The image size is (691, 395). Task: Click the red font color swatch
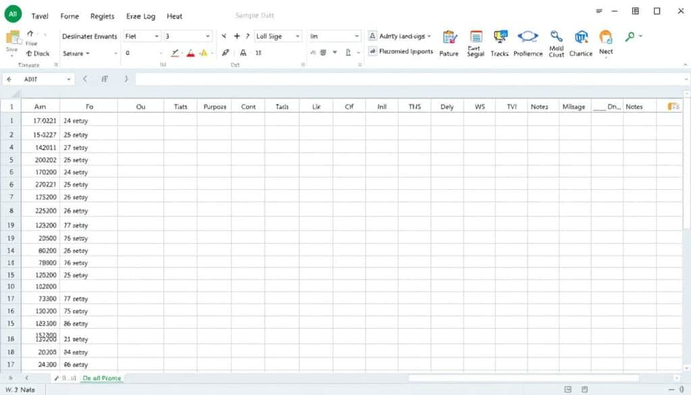pos(191,53)
